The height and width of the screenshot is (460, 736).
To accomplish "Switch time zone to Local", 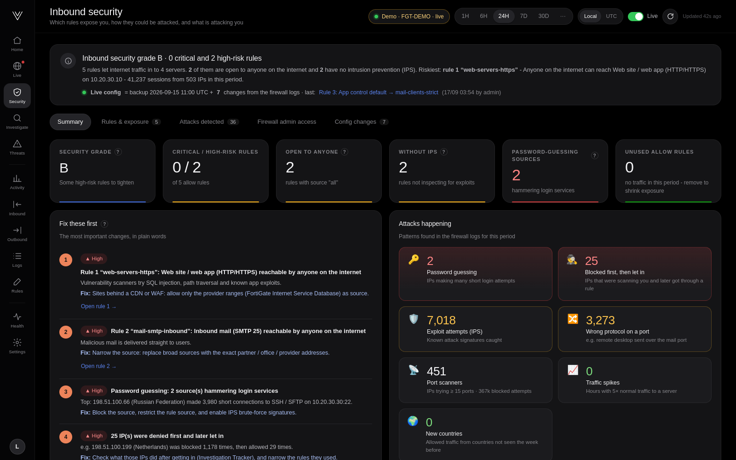I will click(x=590, y=17).
